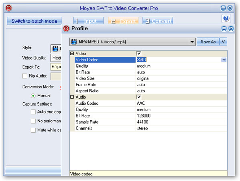This screenshot has height=181, width=240.
Task: Click the Style clapperboard icon in main window
Action: 55,49
